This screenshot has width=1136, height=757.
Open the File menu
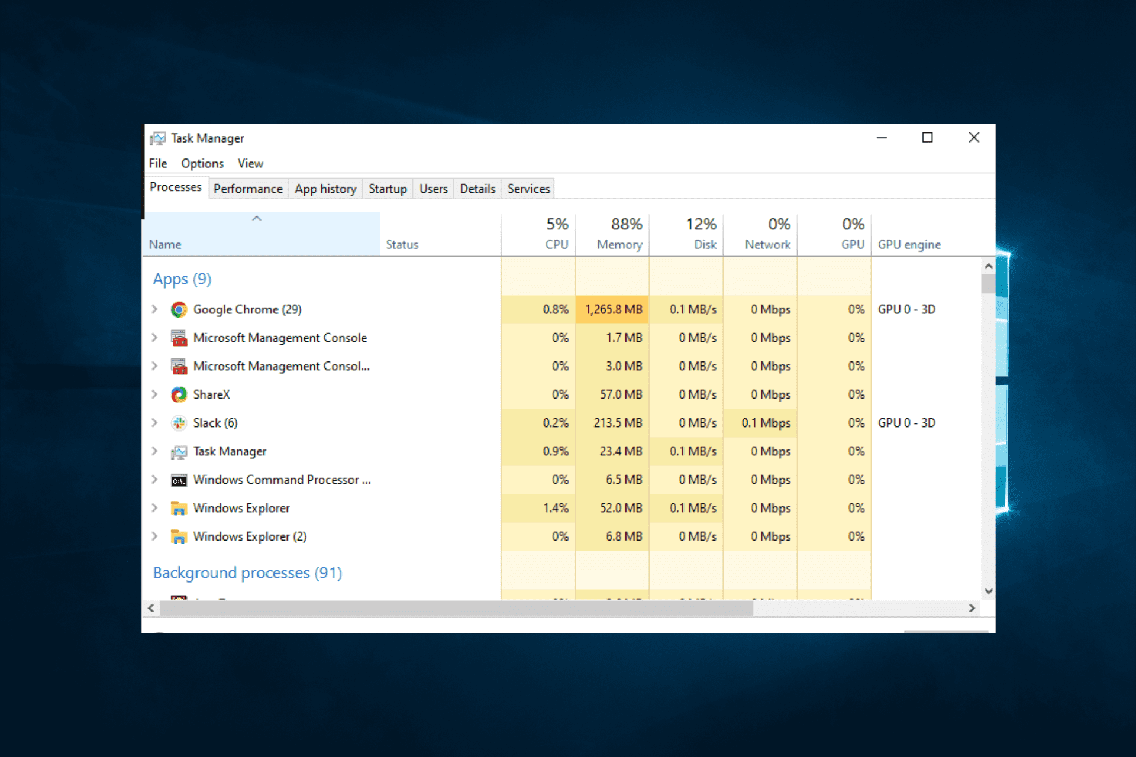point(158,163)
